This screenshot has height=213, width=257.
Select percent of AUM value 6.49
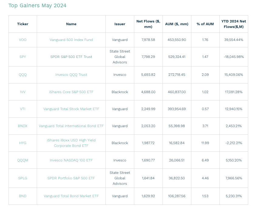[205, 160]
